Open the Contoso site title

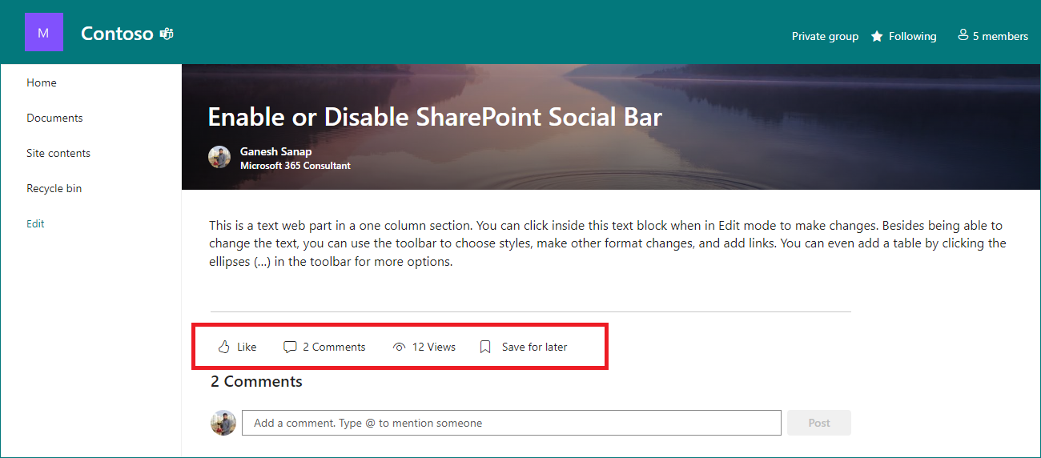(117, 34)
